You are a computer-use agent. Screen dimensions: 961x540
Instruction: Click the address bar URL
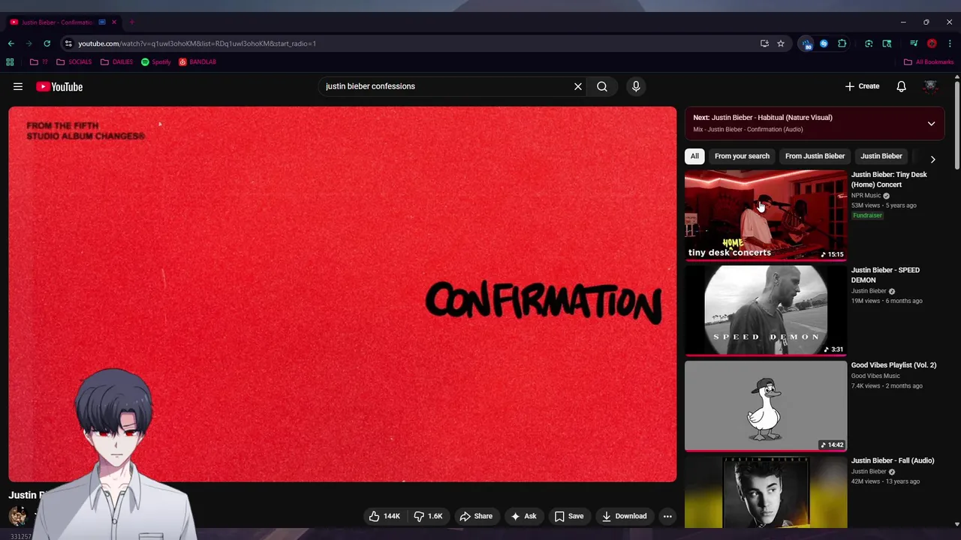[x=197, y=43]
